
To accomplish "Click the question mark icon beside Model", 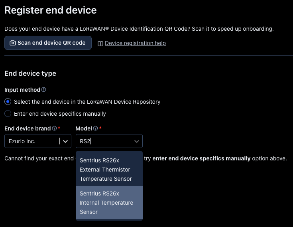I will (95, 128).
